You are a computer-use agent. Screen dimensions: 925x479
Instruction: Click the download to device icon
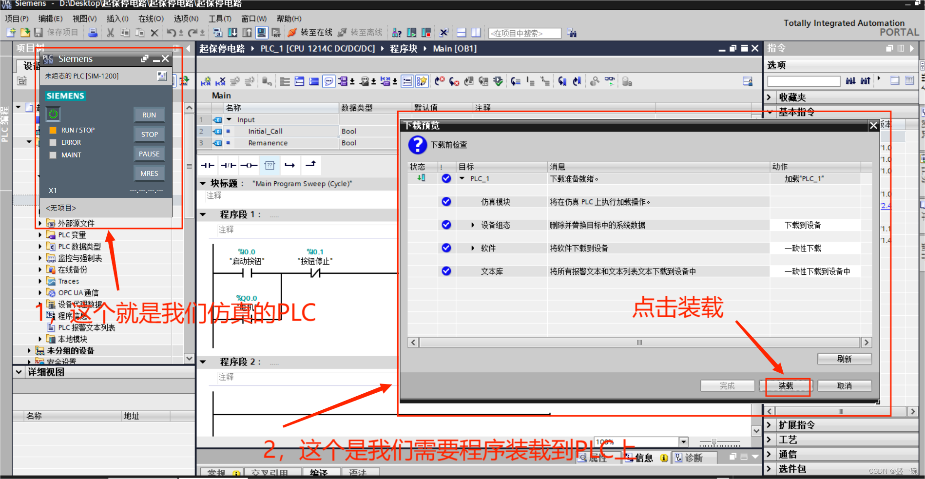(232, 33)
